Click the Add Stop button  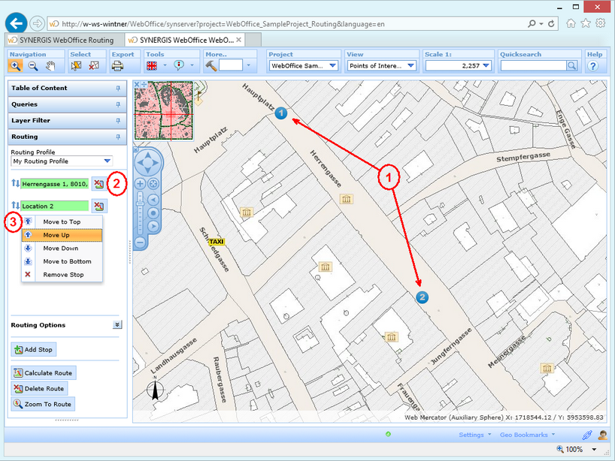pos(33,349)
